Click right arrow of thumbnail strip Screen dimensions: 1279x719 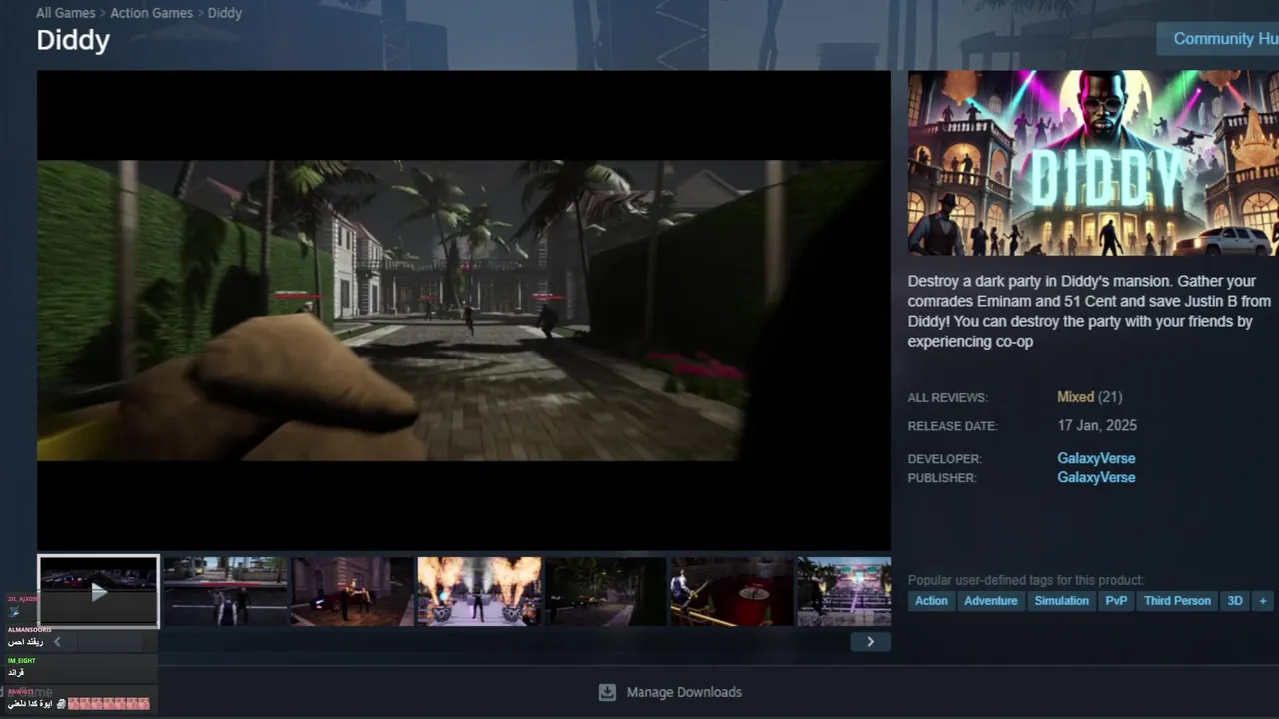[870, 642]
